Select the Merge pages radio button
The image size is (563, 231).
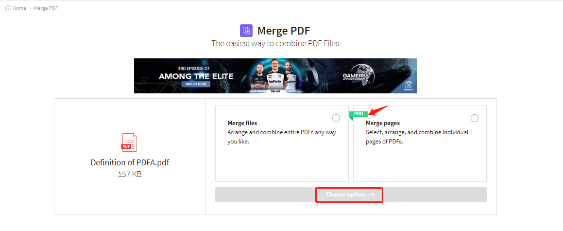(474, 118)
